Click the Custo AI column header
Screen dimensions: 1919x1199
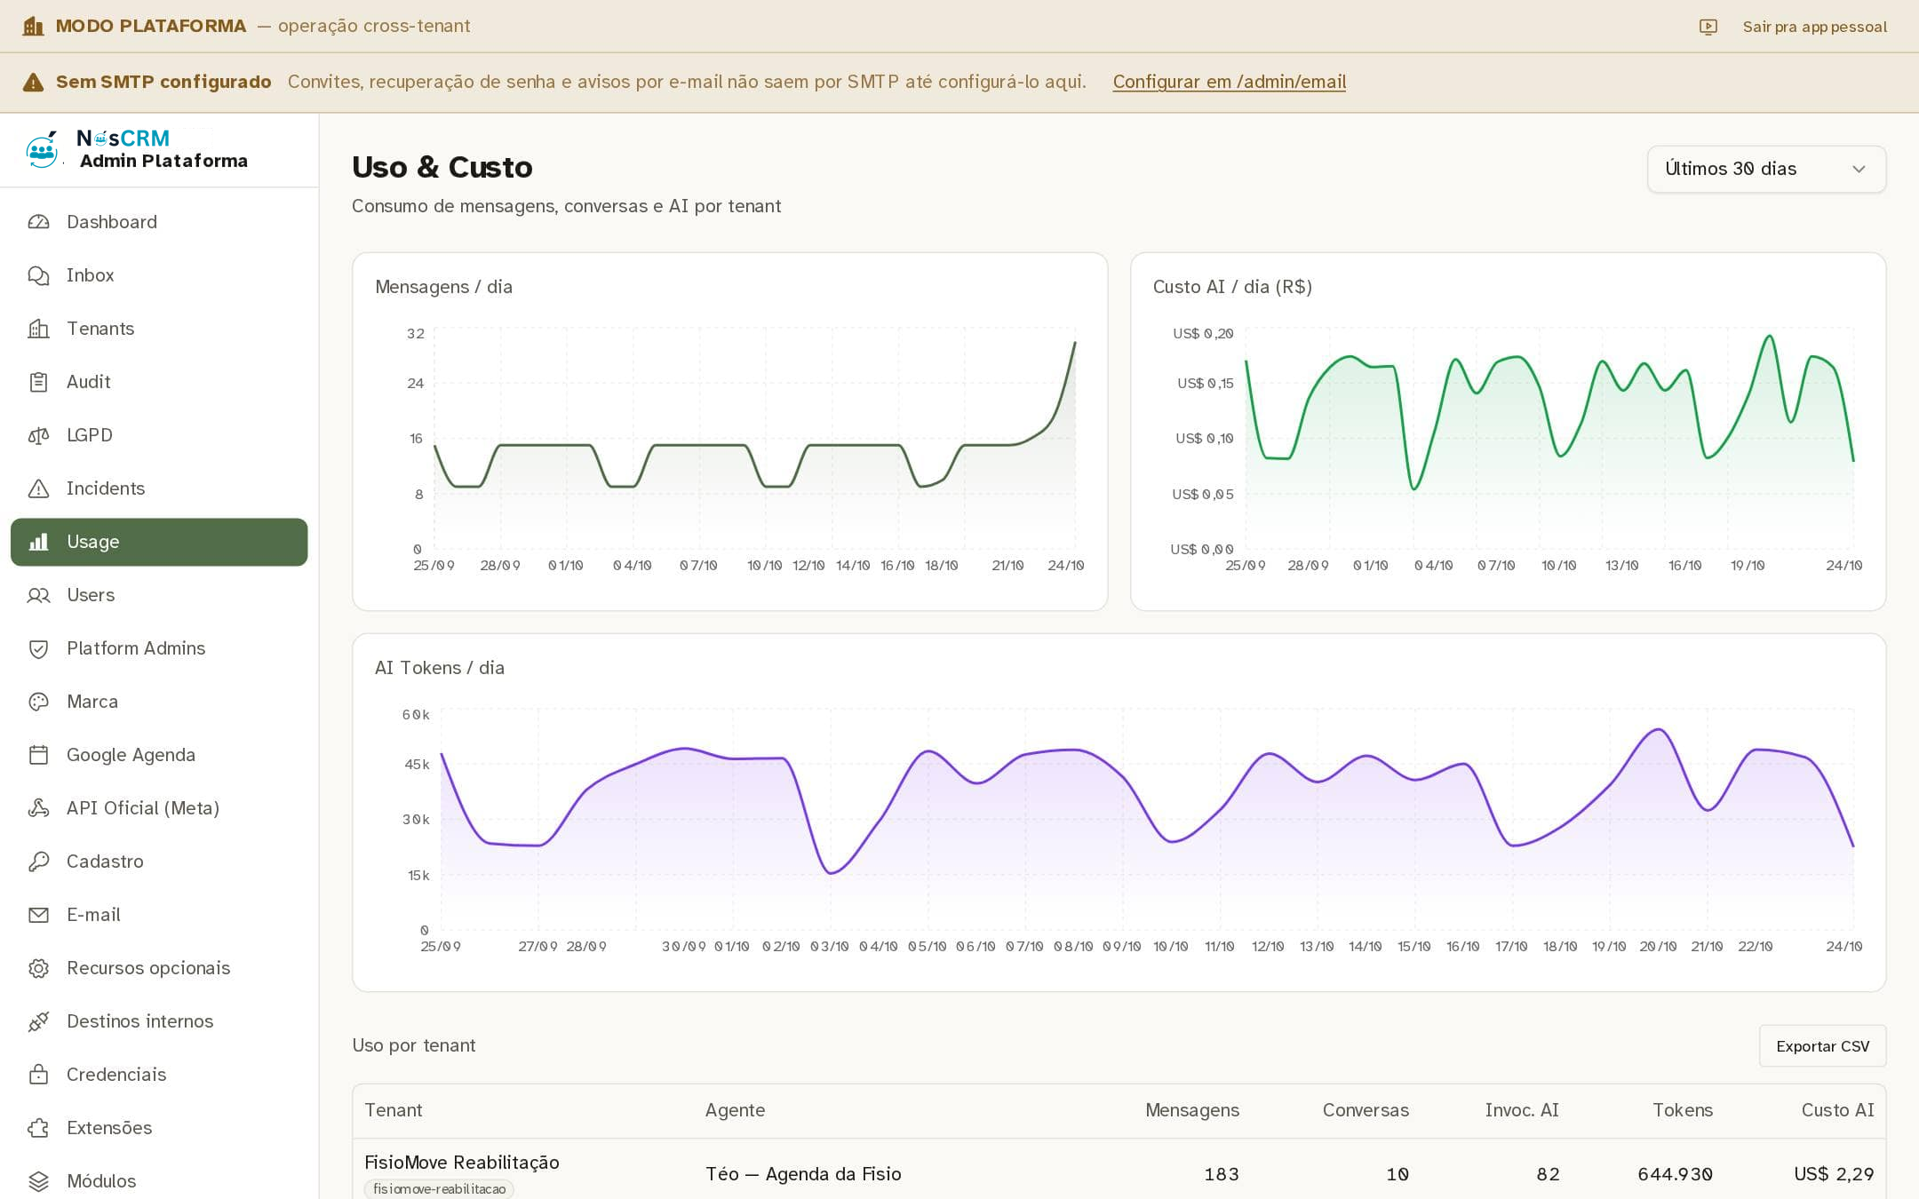(1837, 1110)
